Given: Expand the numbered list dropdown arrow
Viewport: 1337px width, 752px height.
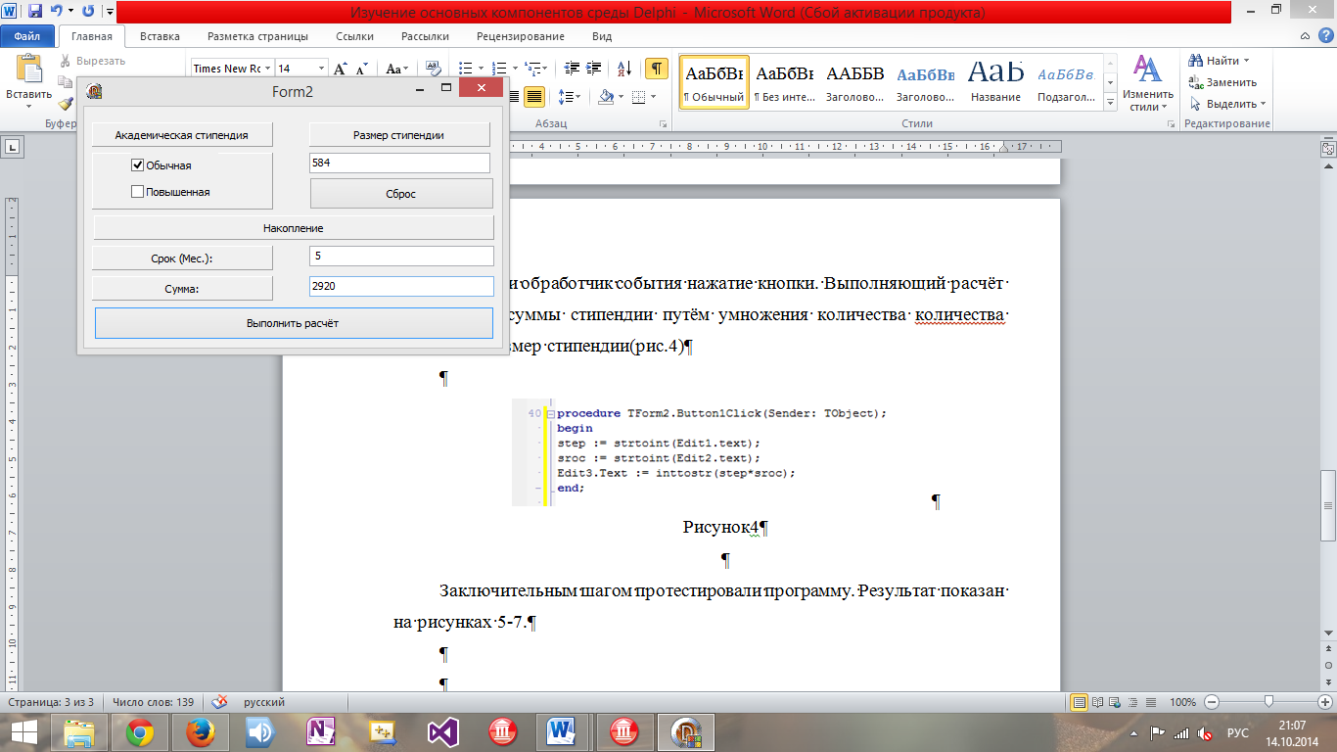Looking at the screenshot, I should pyautogui.click(x=514, y=69).
